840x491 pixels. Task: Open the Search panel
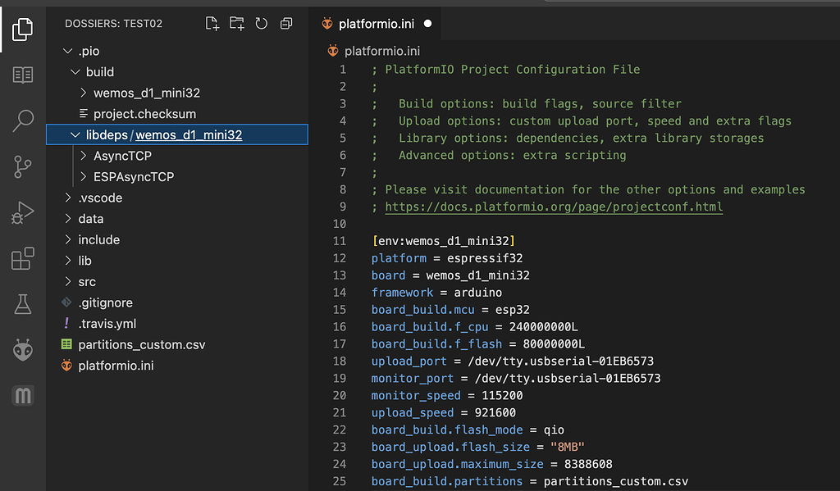click(22, 120)
